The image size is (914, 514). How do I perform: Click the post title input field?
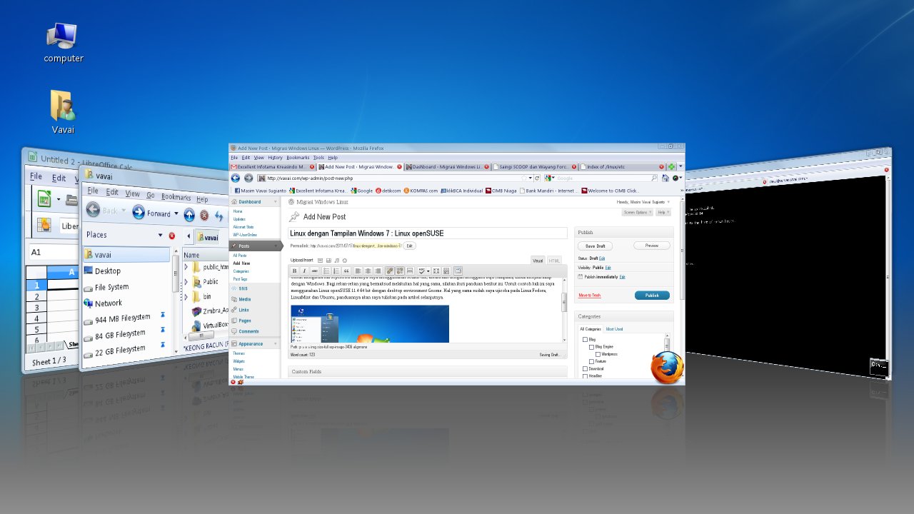(427, 233)
